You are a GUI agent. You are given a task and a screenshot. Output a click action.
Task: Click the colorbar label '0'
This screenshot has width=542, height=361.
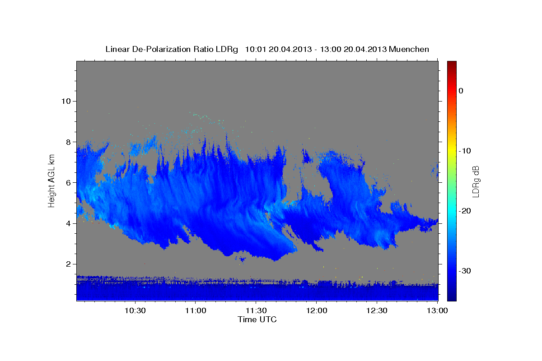tap(461, 91)
